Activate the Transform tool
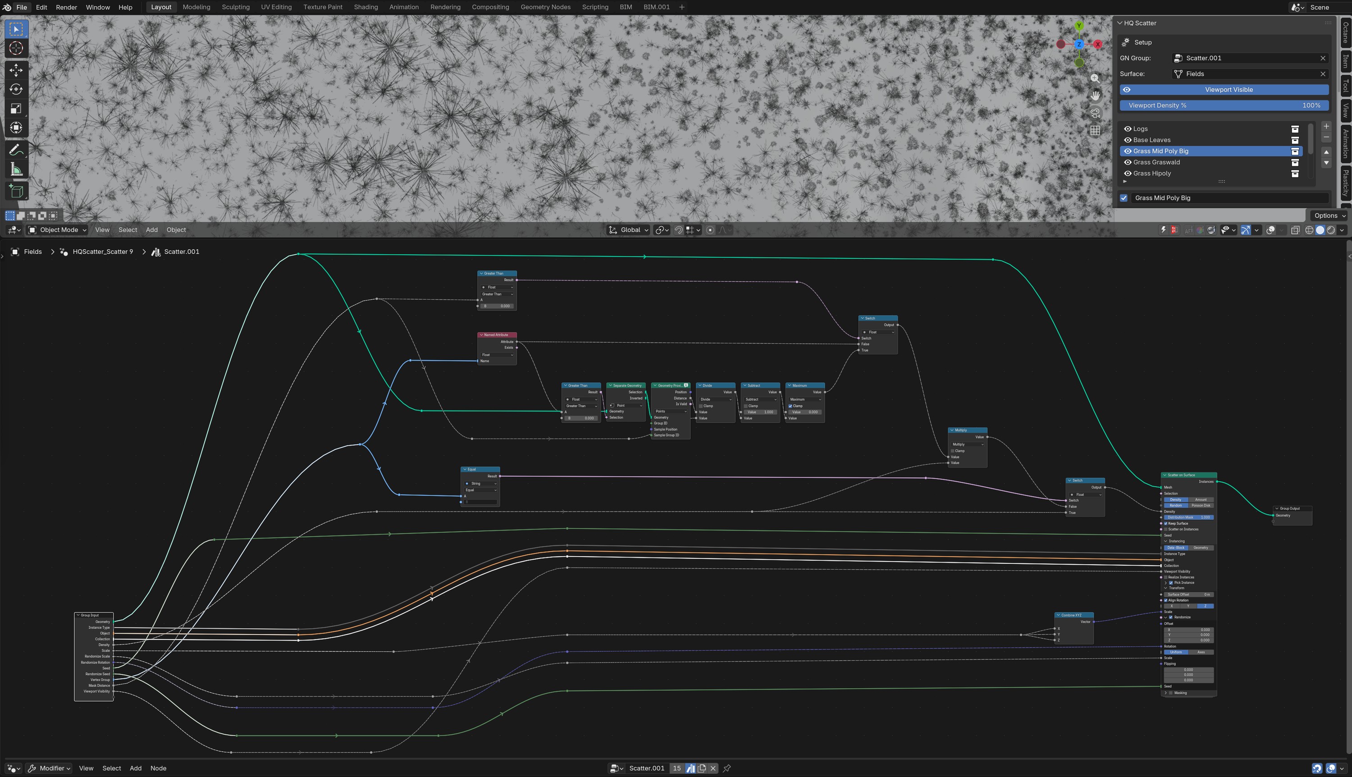The image size is (1352, 777). click(x=16, y=128)
